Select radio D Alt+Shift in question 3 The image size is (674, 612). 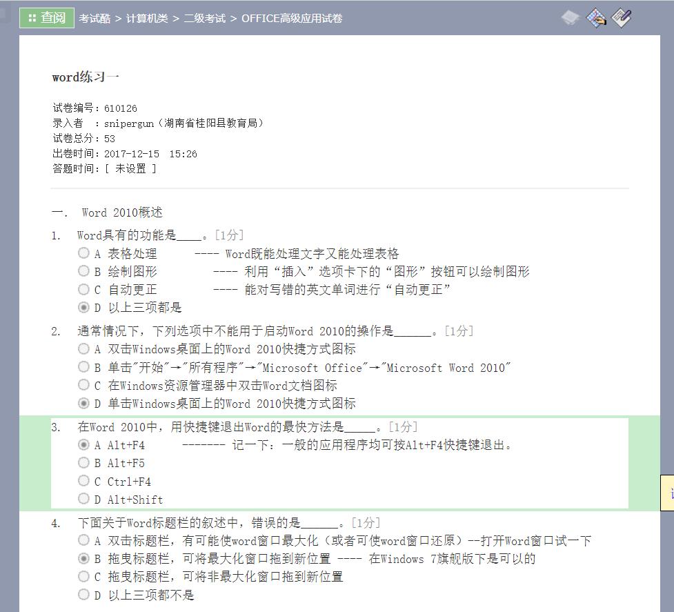(83, 499)
